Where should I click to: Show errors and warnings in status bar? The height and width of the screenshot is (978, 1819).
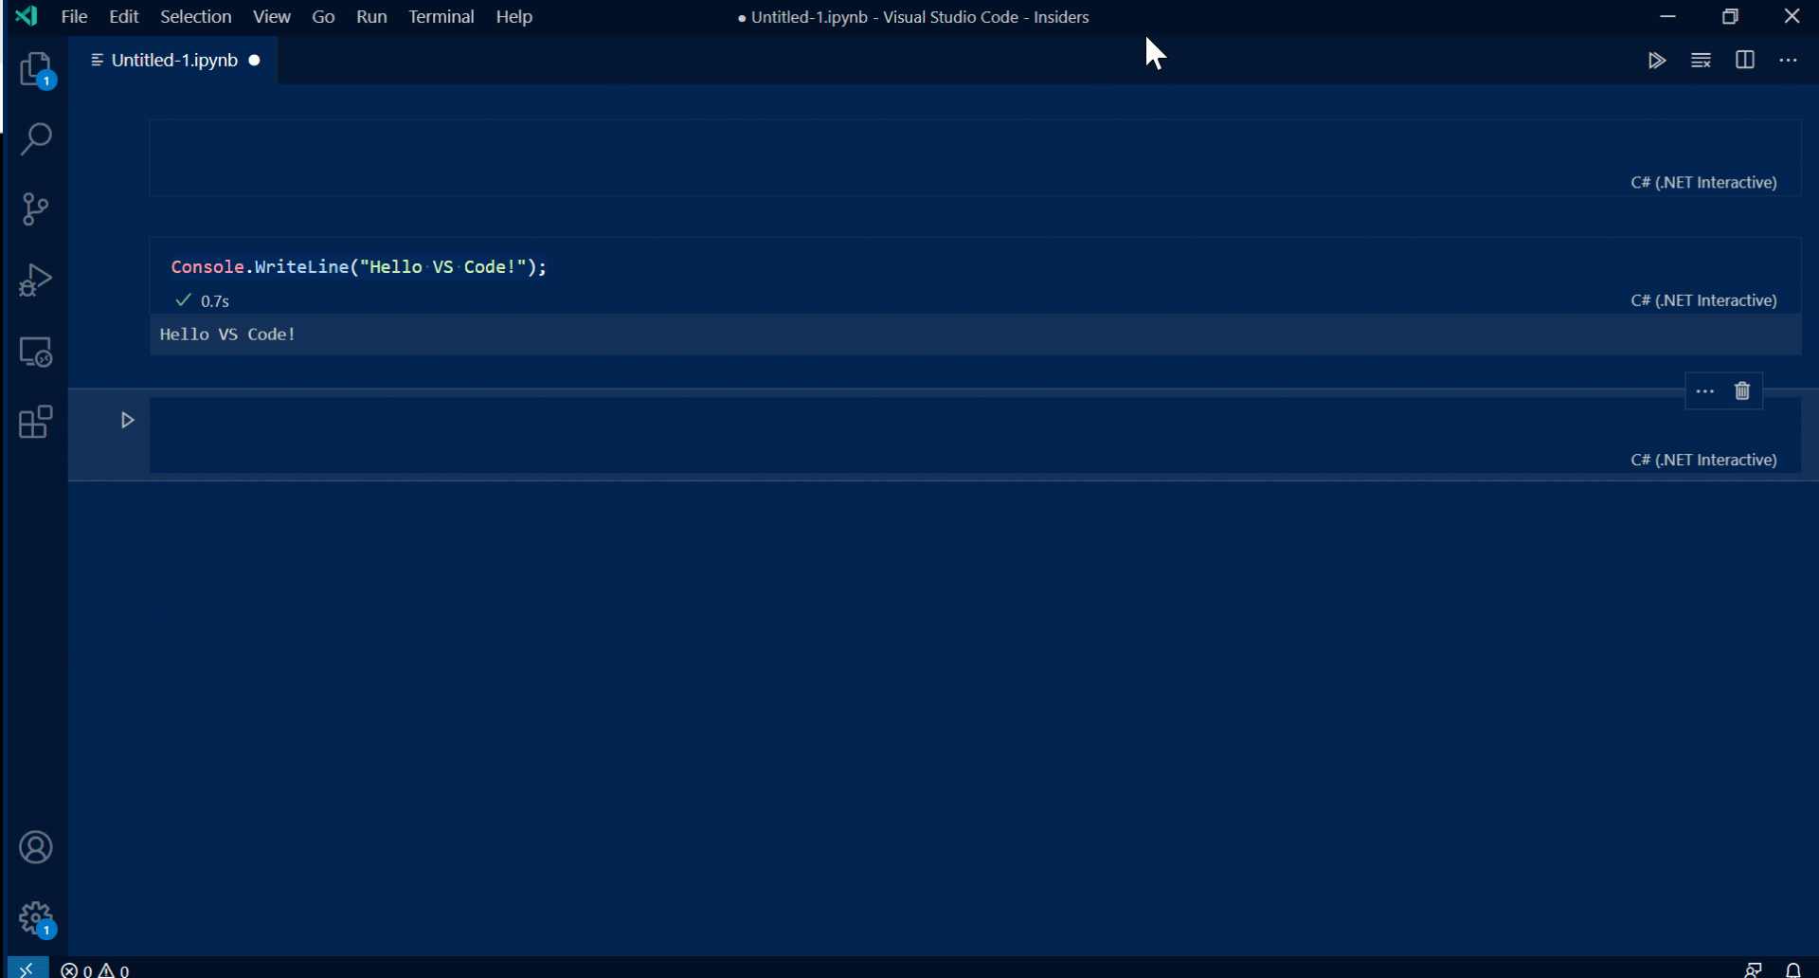point(95,969)
